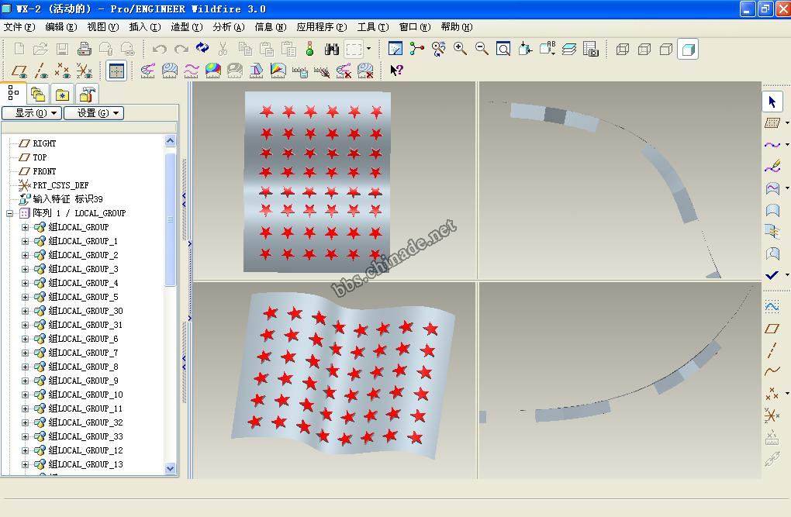This screenshot has height=517, width=791.
Task: Open the 编辑(E) menu
Action: click(61, 26)
